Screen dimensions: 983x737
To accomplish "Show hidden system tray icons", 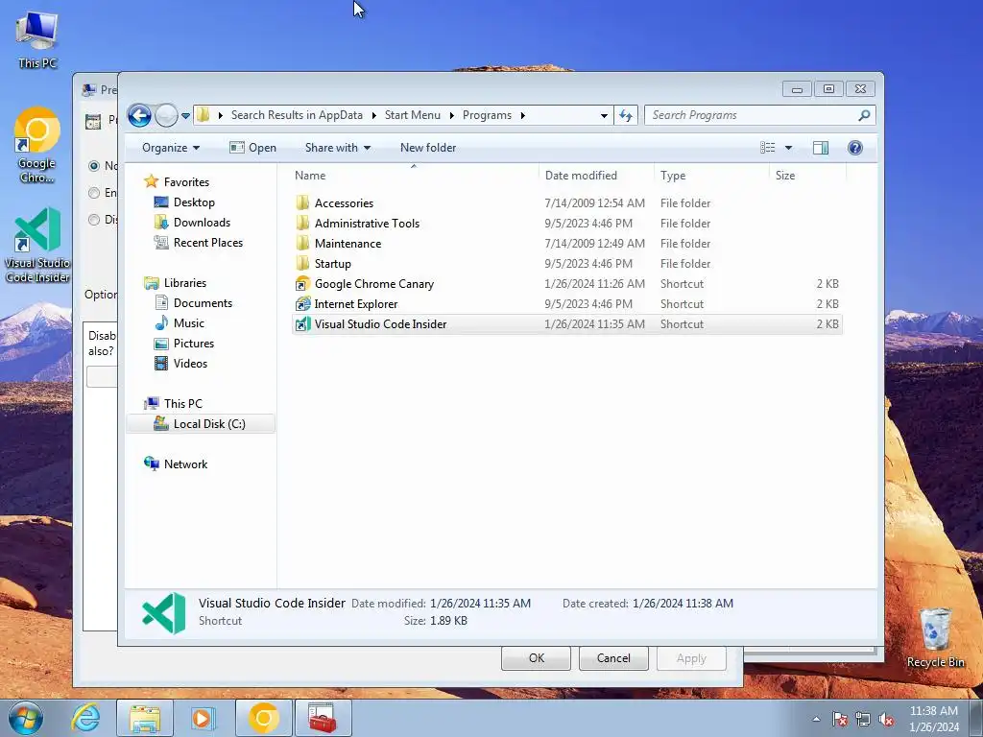I will (816, 719).
